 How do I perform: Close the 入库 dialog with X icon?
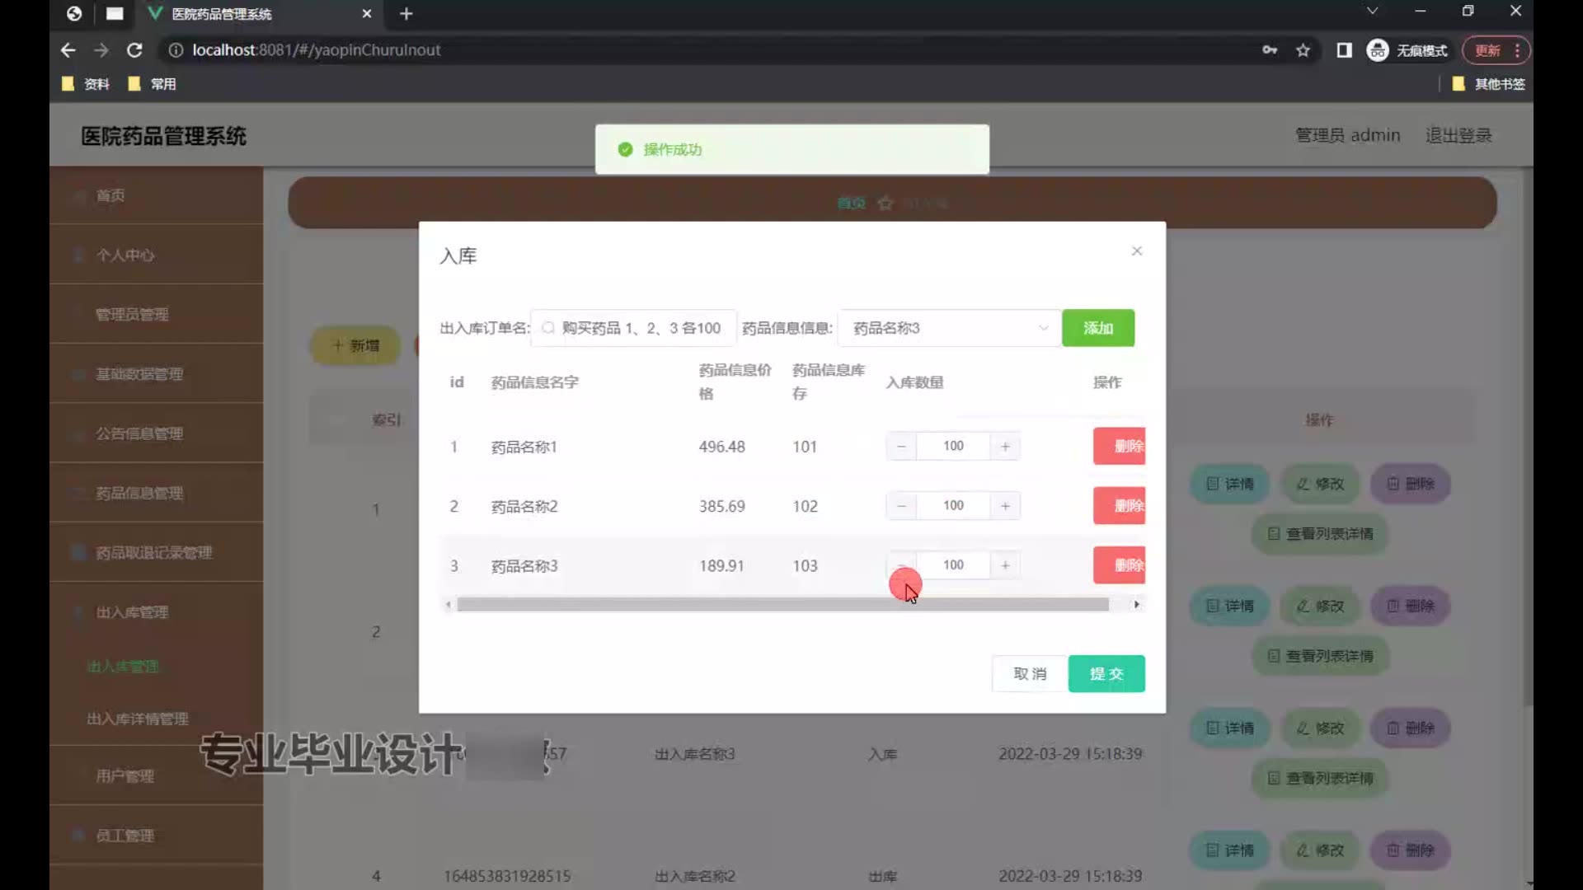[1136, 251]
